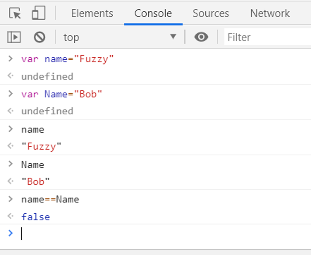
Task: Click the lowercase name input entry
Action: (32, 130)
